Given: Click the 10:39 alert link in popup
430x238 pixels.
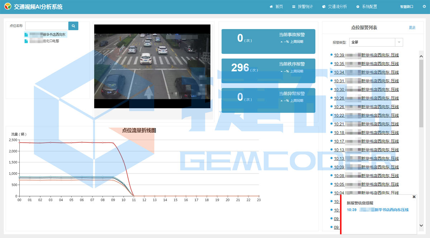Looking at the screenshot, I should coord(378,210).
